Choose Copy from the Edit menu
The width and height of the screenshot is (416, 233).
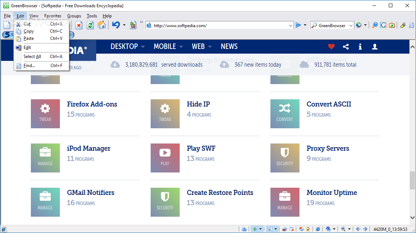click(x=41, y=31)
